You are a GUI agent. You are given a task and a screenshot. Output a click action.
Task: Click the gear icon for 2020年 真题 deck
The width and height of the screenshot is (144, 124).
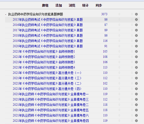136,46
